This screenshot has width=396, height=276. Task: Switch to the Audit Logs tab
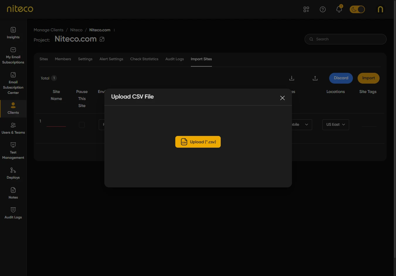pyautogui.click(x=175, y=59)
